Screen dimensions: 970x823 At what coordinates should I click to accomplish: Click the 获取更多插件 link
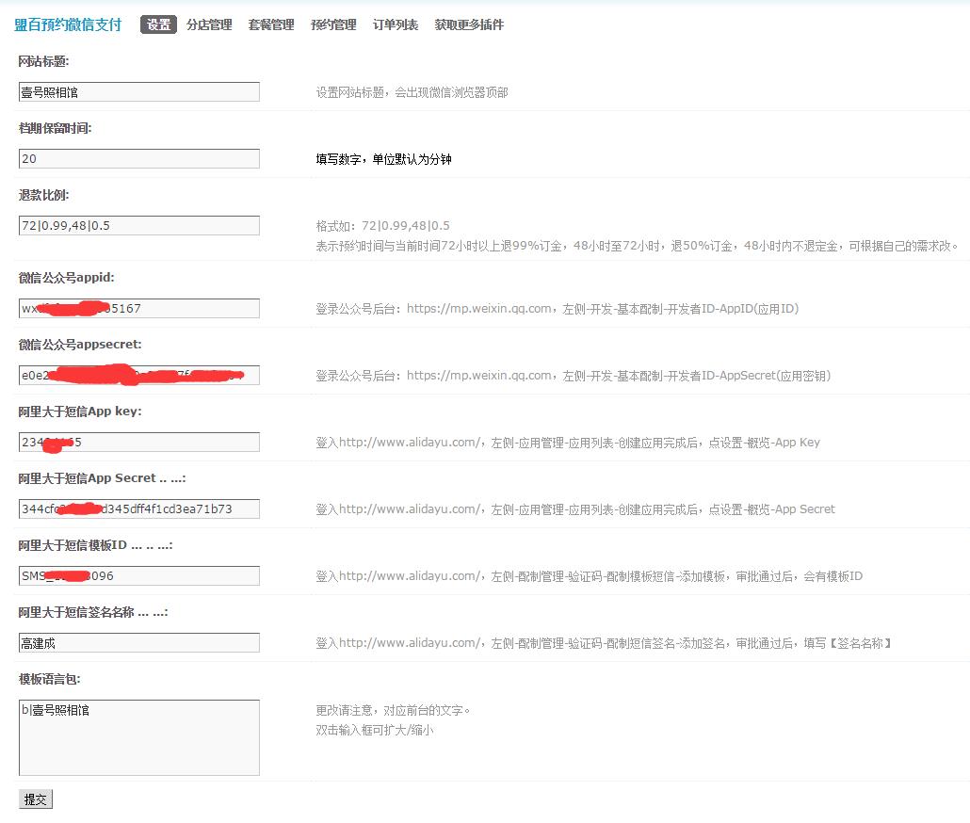tap(469, 25)
